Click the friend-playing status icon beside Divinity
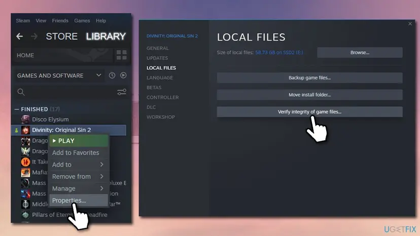Viewport: 420px width, 236px height. pos(16,130)
